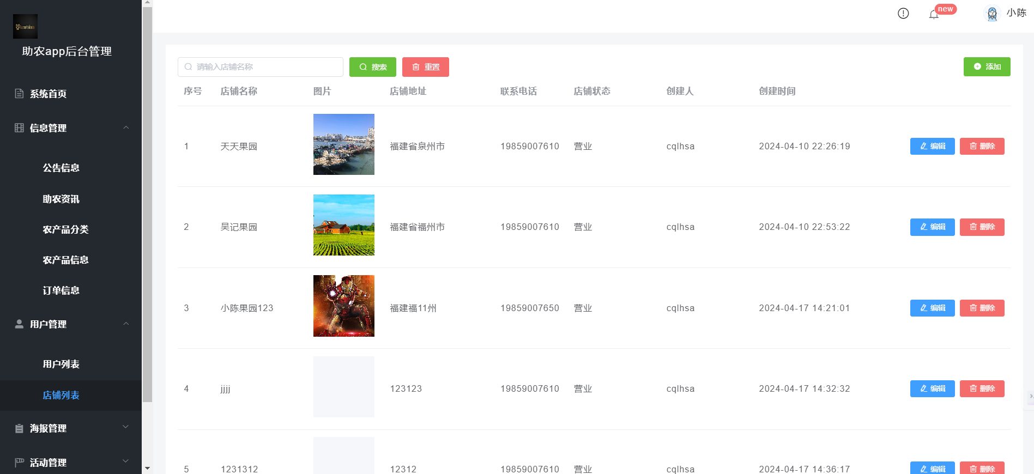Open the info alert circle icon
Viewport: 1034px width, 474px height.
[x=903, y=14]
